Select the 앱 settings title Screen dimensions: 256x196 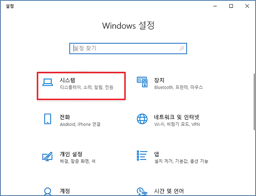click(156, 154)
